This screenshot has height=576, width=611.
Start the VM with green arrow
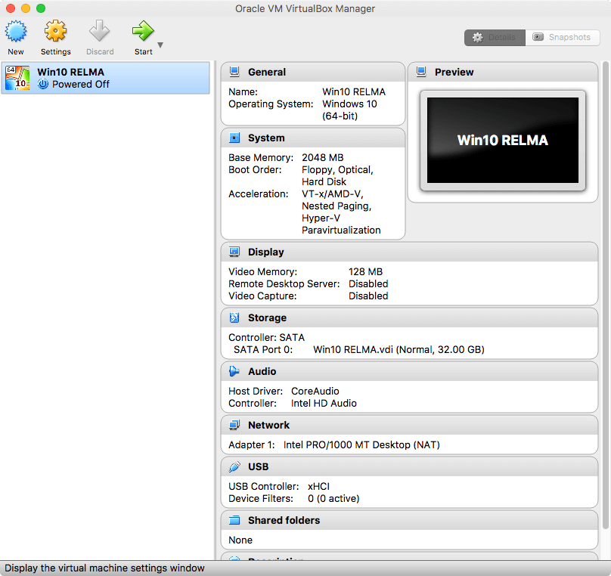coord(143,31)
